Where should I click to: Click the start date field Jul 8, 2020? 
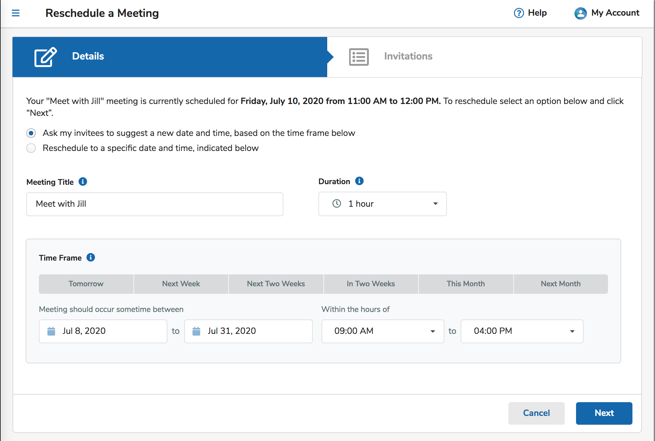pos(103,331)
